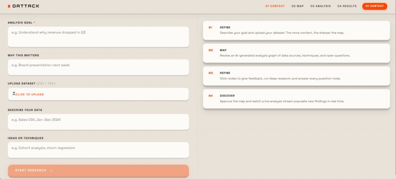Click the Start Research button
The width and height of the screenshot is (396, 179).
(98, 171)
